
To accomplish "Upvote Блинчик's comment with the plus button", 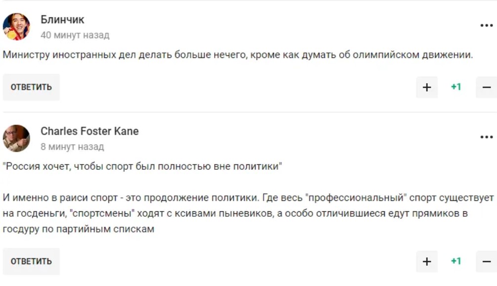I will (427, 88).
